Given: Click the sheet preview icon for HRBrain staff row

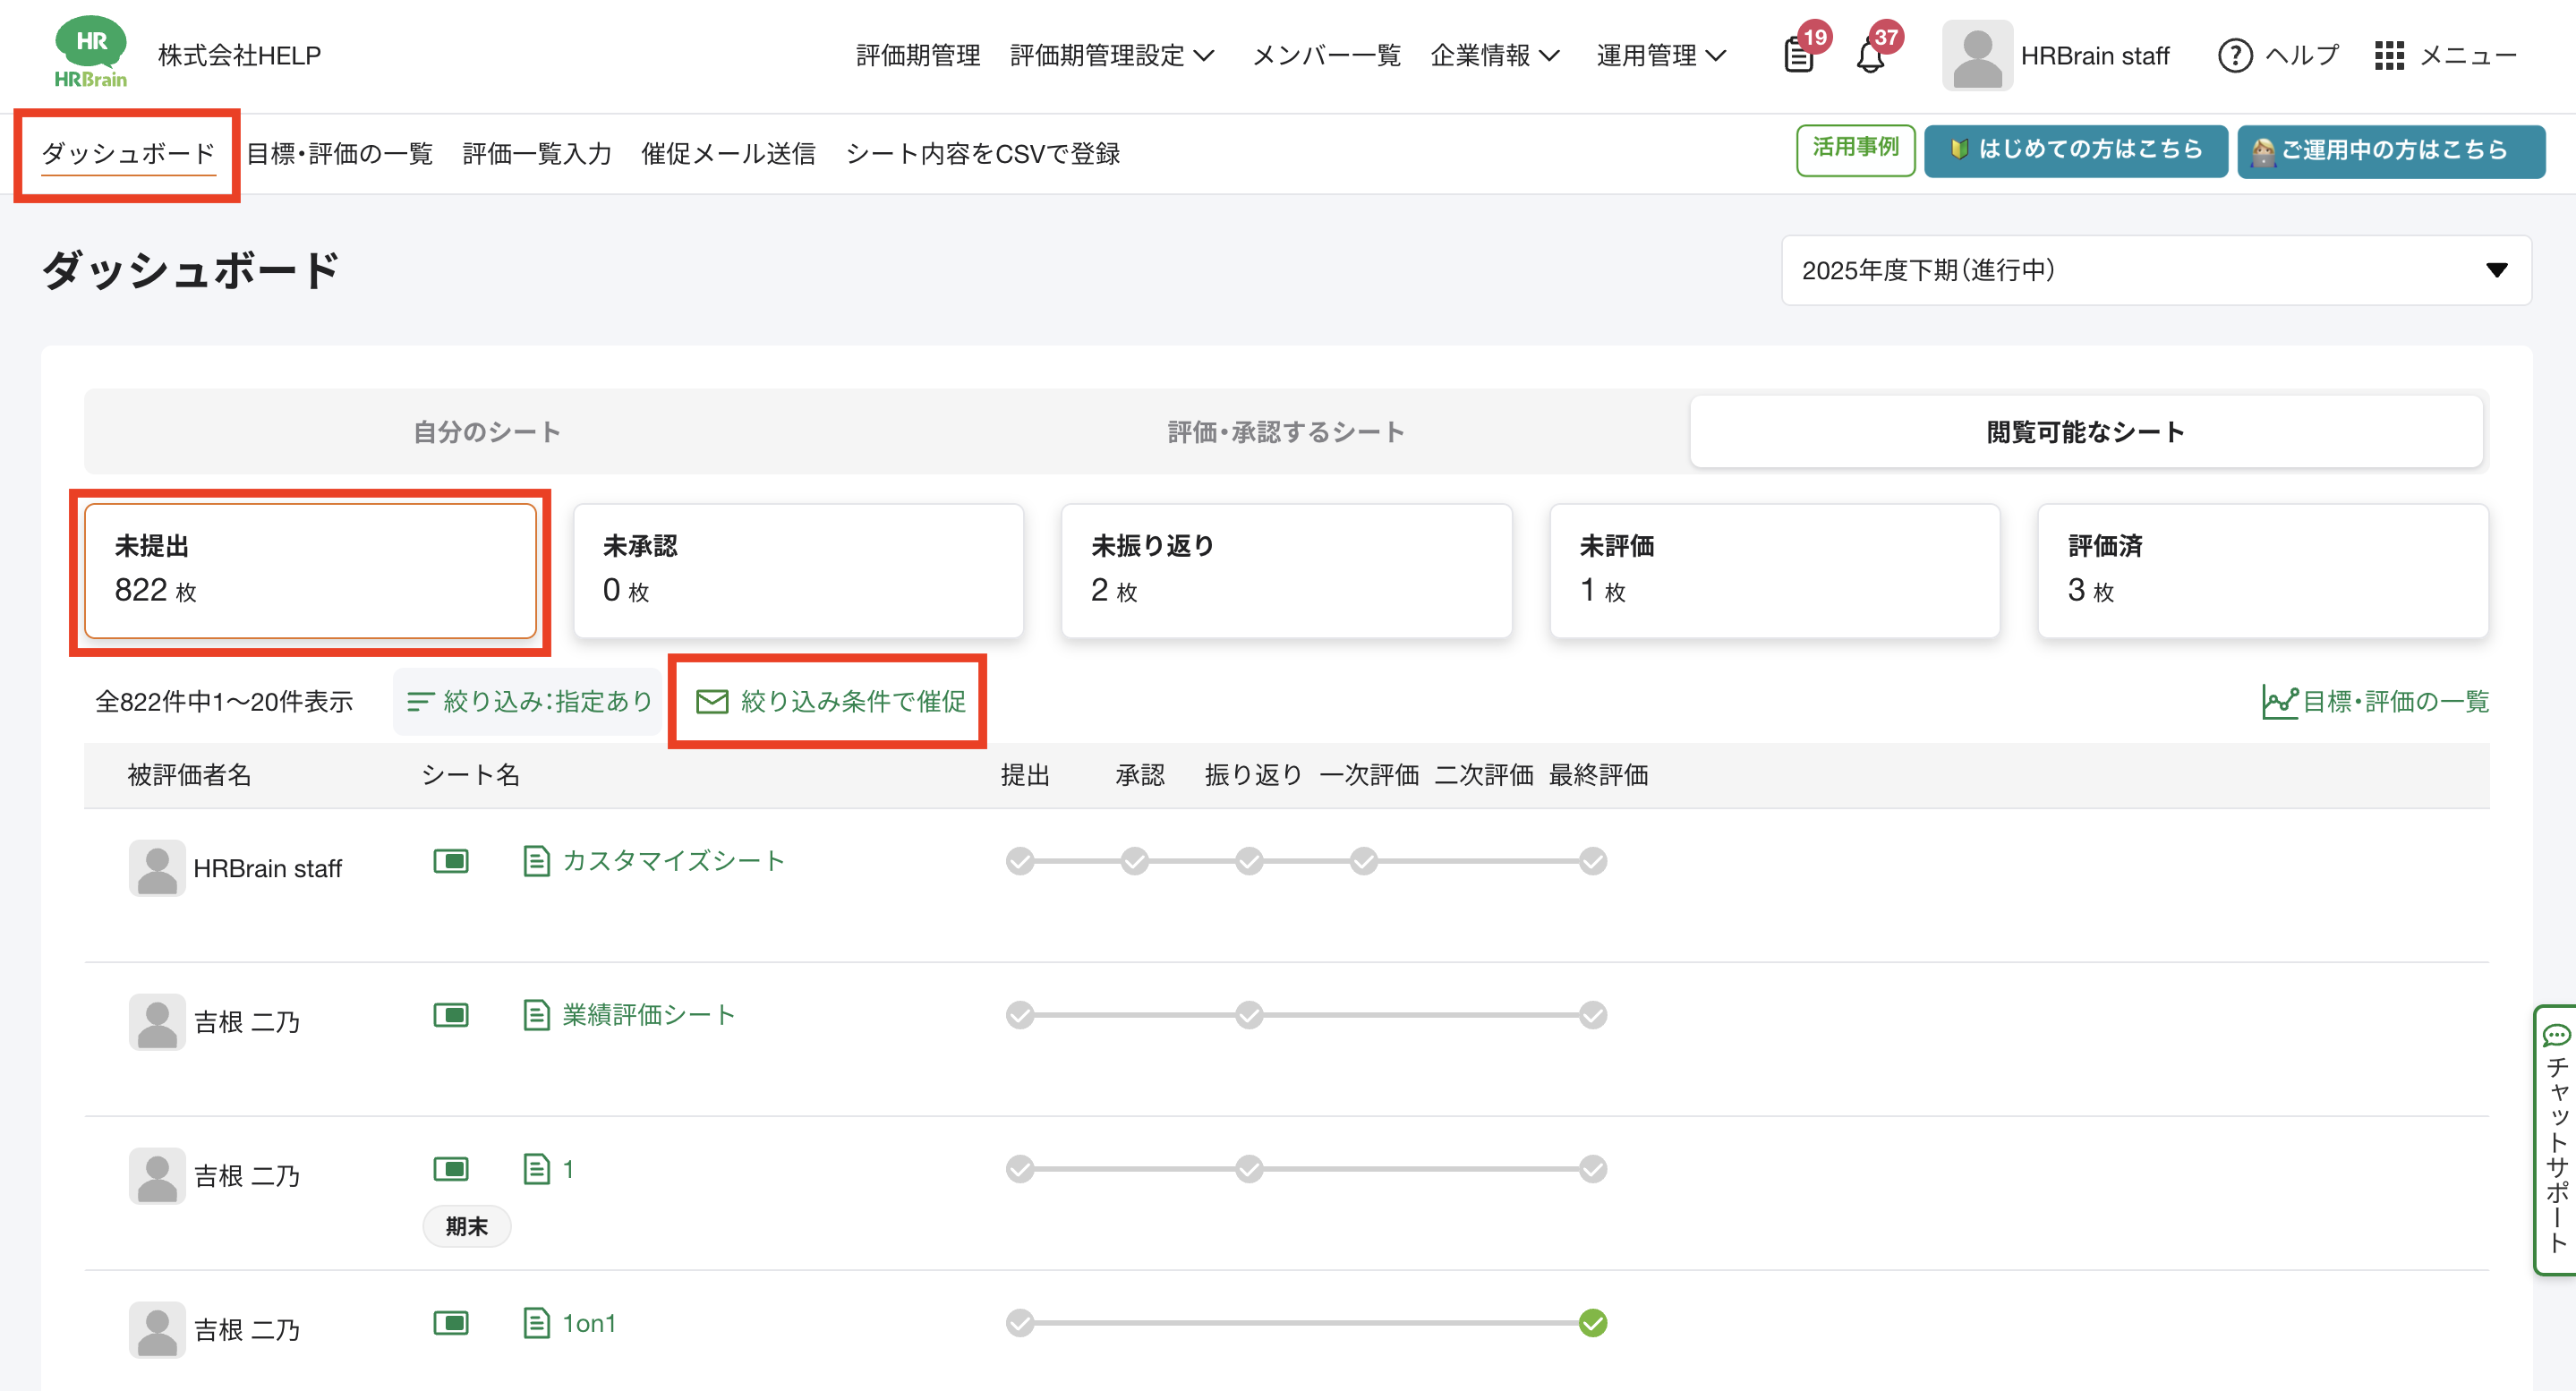Looking at the screenshot, I should pos(451,861).
